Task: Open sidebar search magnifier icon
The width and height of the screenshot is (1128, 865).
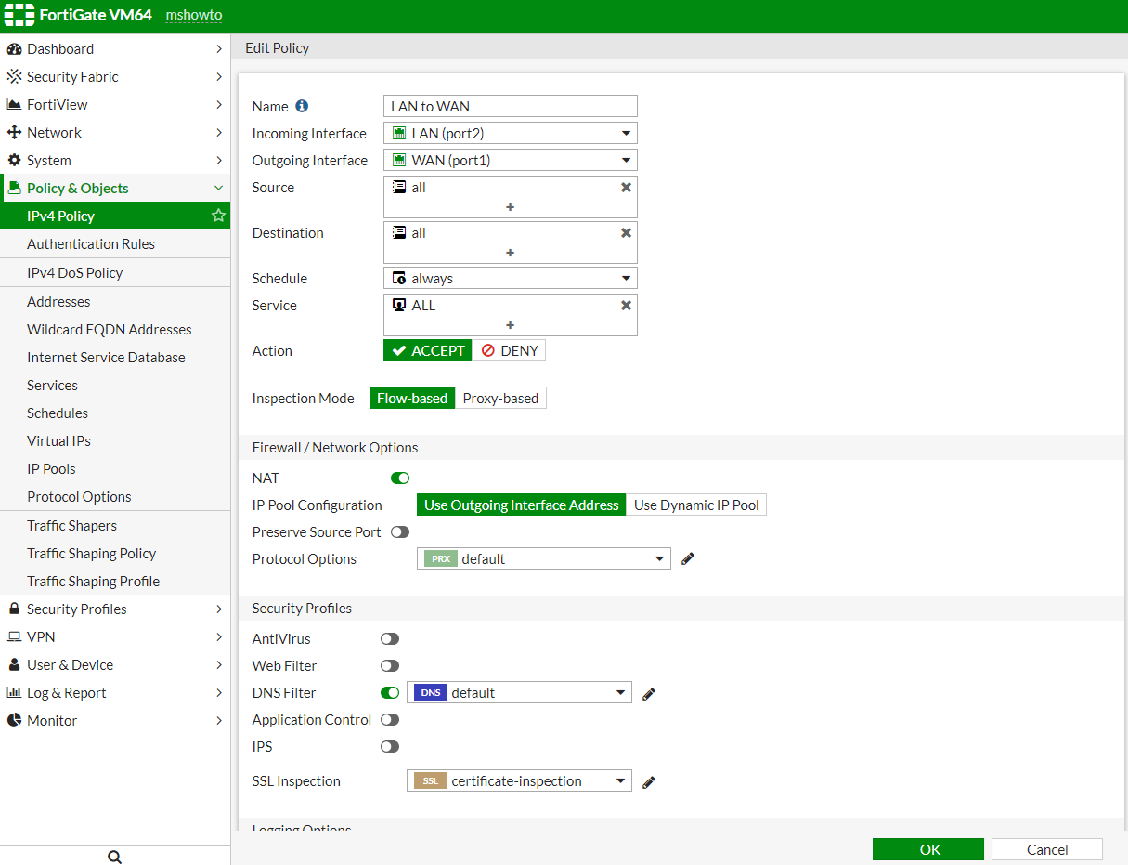Action: [x=114, y=857]
